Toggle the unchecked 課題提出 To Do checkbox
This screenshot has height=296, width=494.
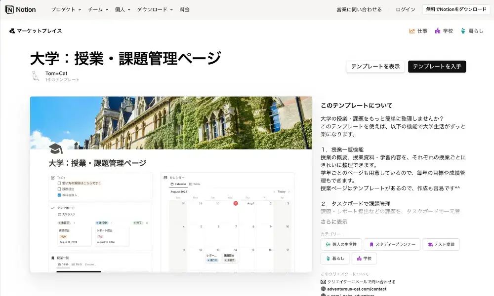[x=59, y=189]
